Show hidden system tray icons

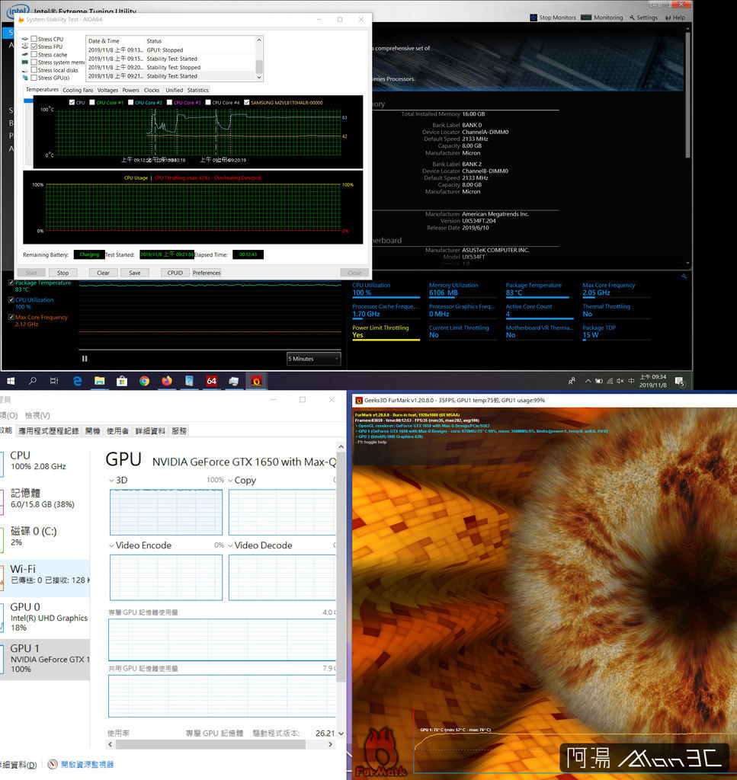point(588,381)
